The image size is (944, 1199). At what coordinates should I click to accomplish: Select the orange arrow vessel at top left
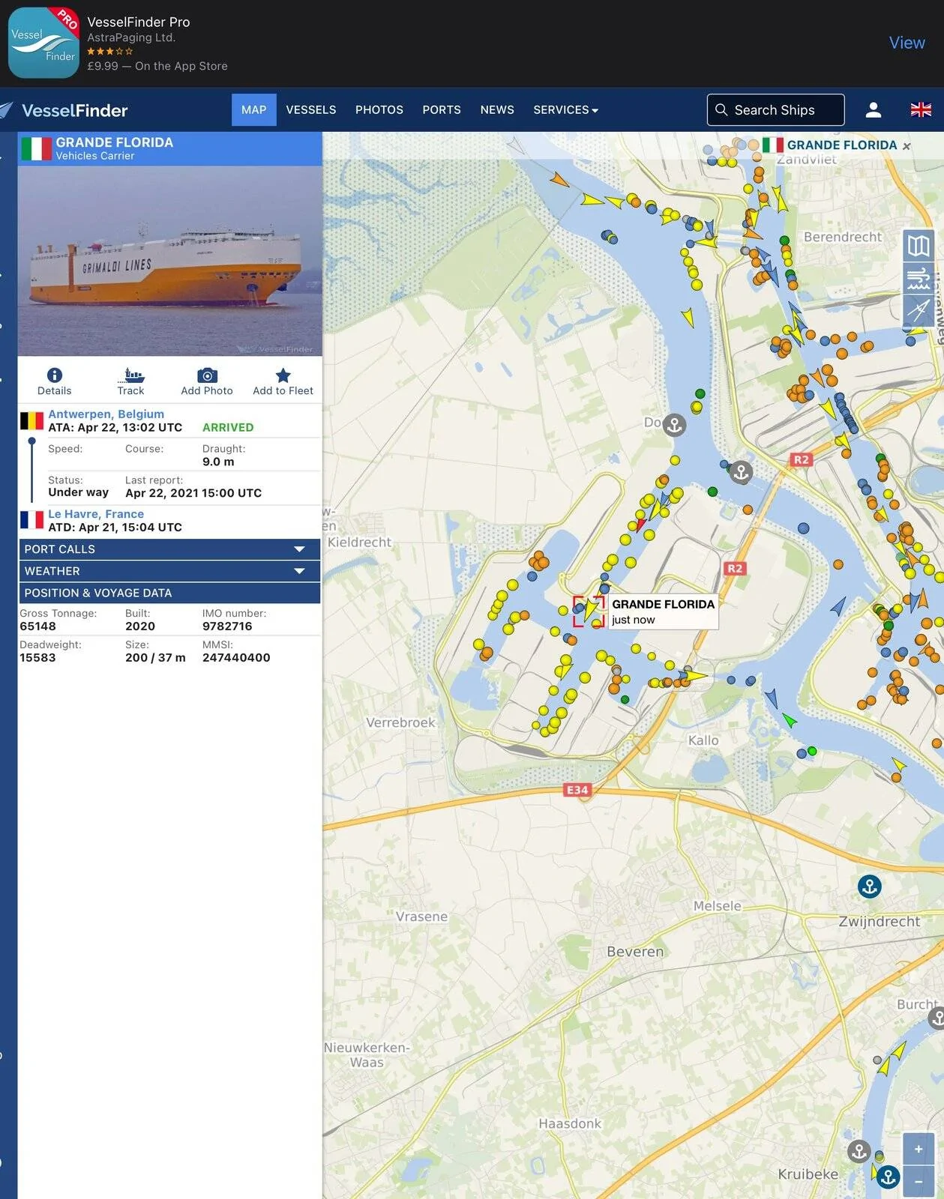pos(559,178)
